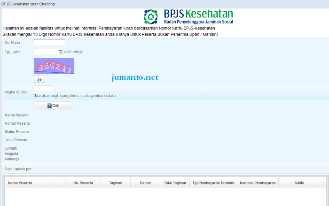Click the Tgl.Pembayaran Terakhir column header
329x206 pixels.
tap(213, 183)
